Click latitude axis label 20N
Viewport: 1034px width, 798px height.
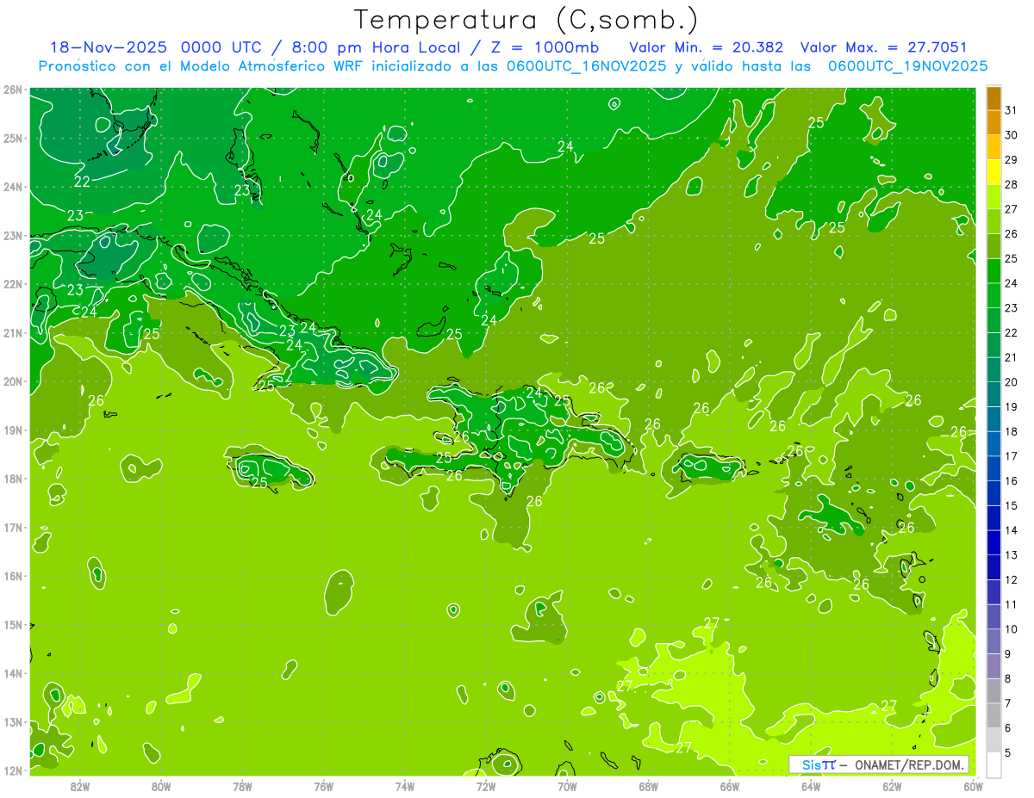point(12,381)
